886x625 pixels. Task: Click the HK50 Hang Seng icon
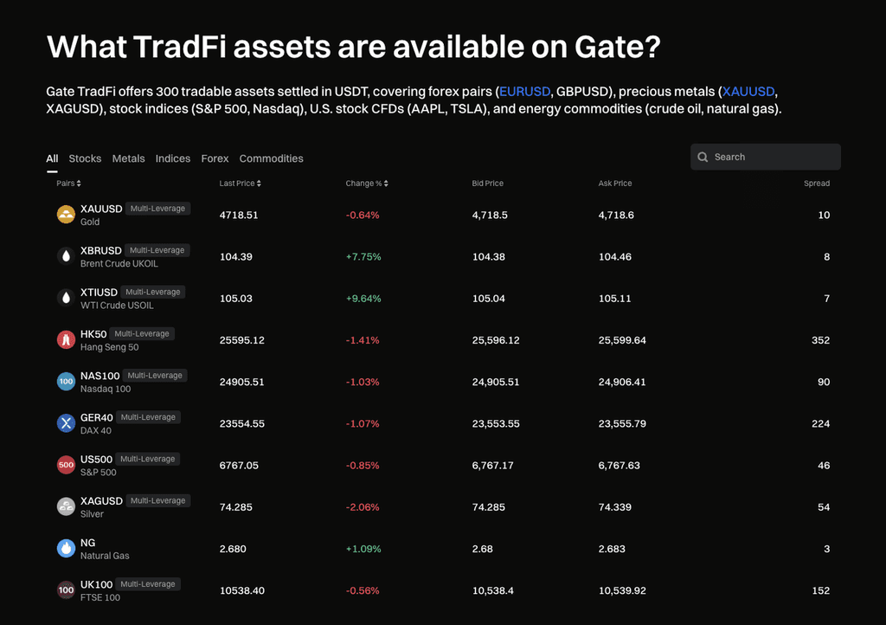click(66, 340)
